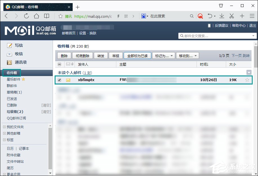Collapse the unread mail section with the arrow
The height and width of the screenshot is (176, 258).
tap(248, 72)
